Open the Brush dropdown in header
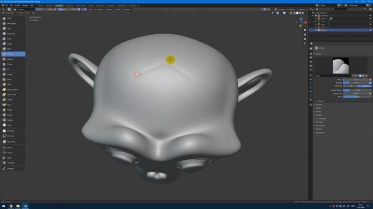 pyautogui.click(x=91, y=9)
